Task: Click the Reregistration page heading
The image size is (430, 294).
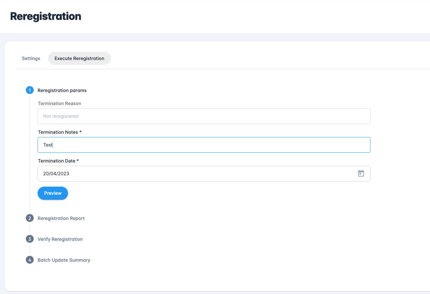Action: (46, 16)
